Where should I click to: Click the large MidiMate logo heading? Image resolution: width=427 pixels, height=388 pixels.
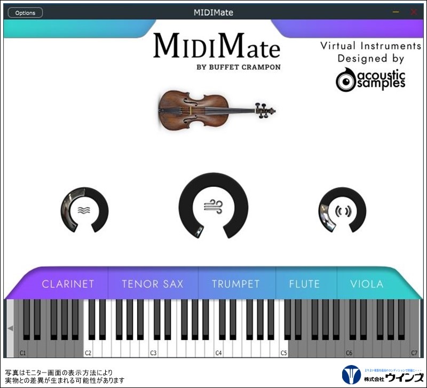pyautogui.click(x=217, y=45)
